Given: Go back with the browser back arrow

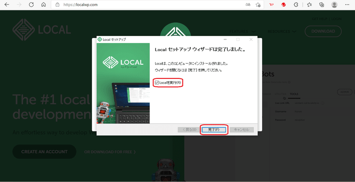Looking at the screenshot, I should click(7, 4).
